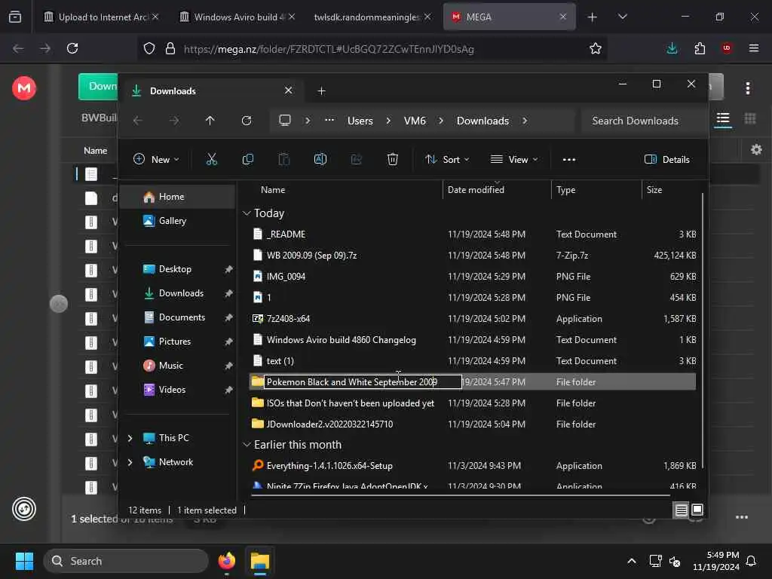Click the file list vertical scrollbar
The width and height of the screenshot is (772, 579).
click(x=702, y=330)
